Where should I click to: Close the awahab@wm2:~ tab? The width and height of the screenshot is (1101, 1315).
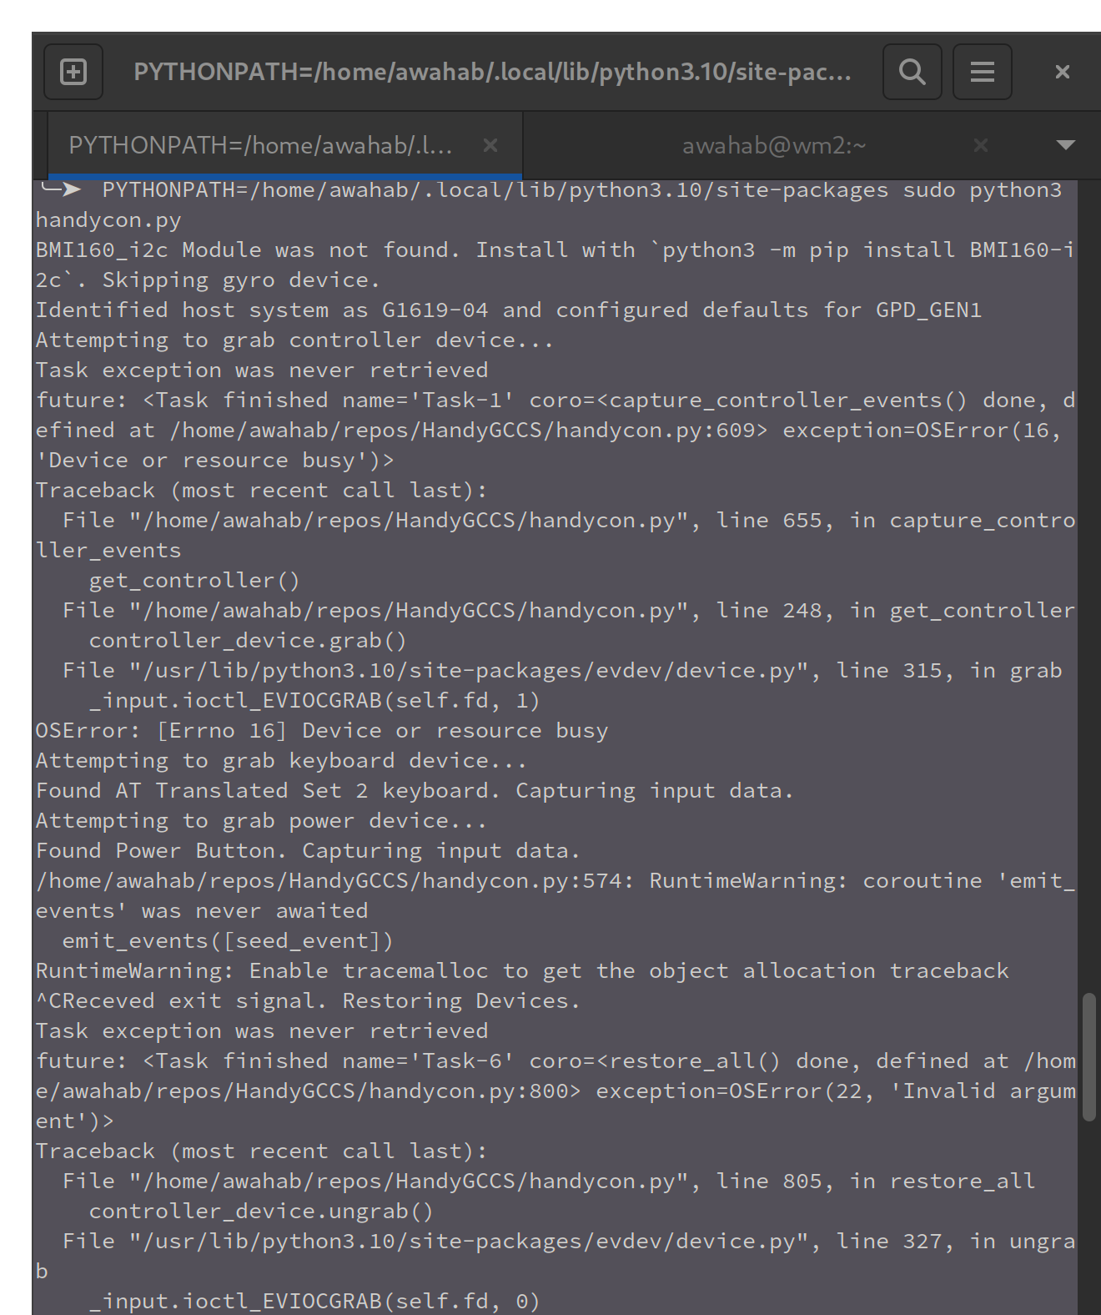tap(980, 145)
